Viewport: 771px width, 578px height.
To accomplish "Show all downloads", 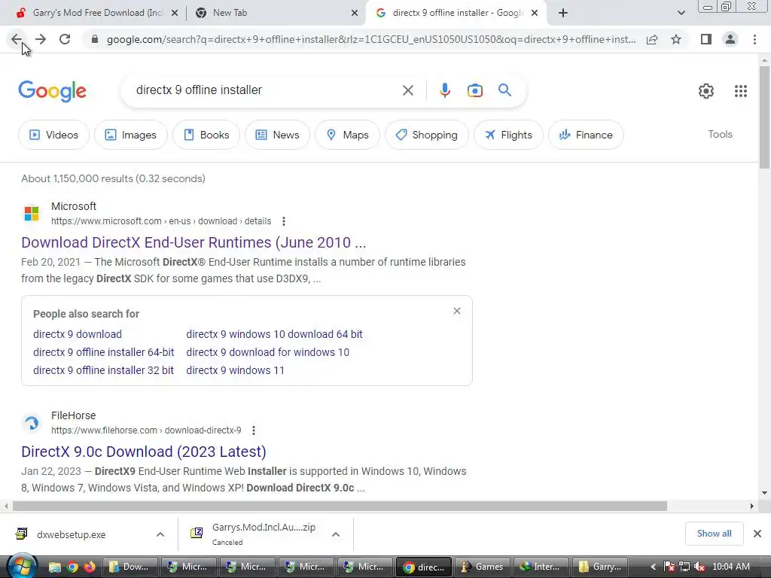I will coord(714,534).
